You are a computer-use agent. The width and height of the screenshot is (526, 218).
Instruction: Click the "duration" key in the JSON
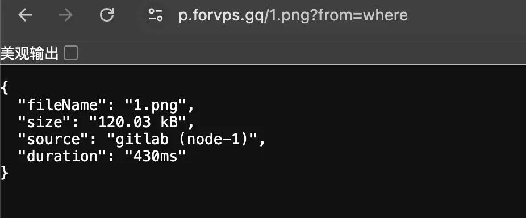coord(62,156)
